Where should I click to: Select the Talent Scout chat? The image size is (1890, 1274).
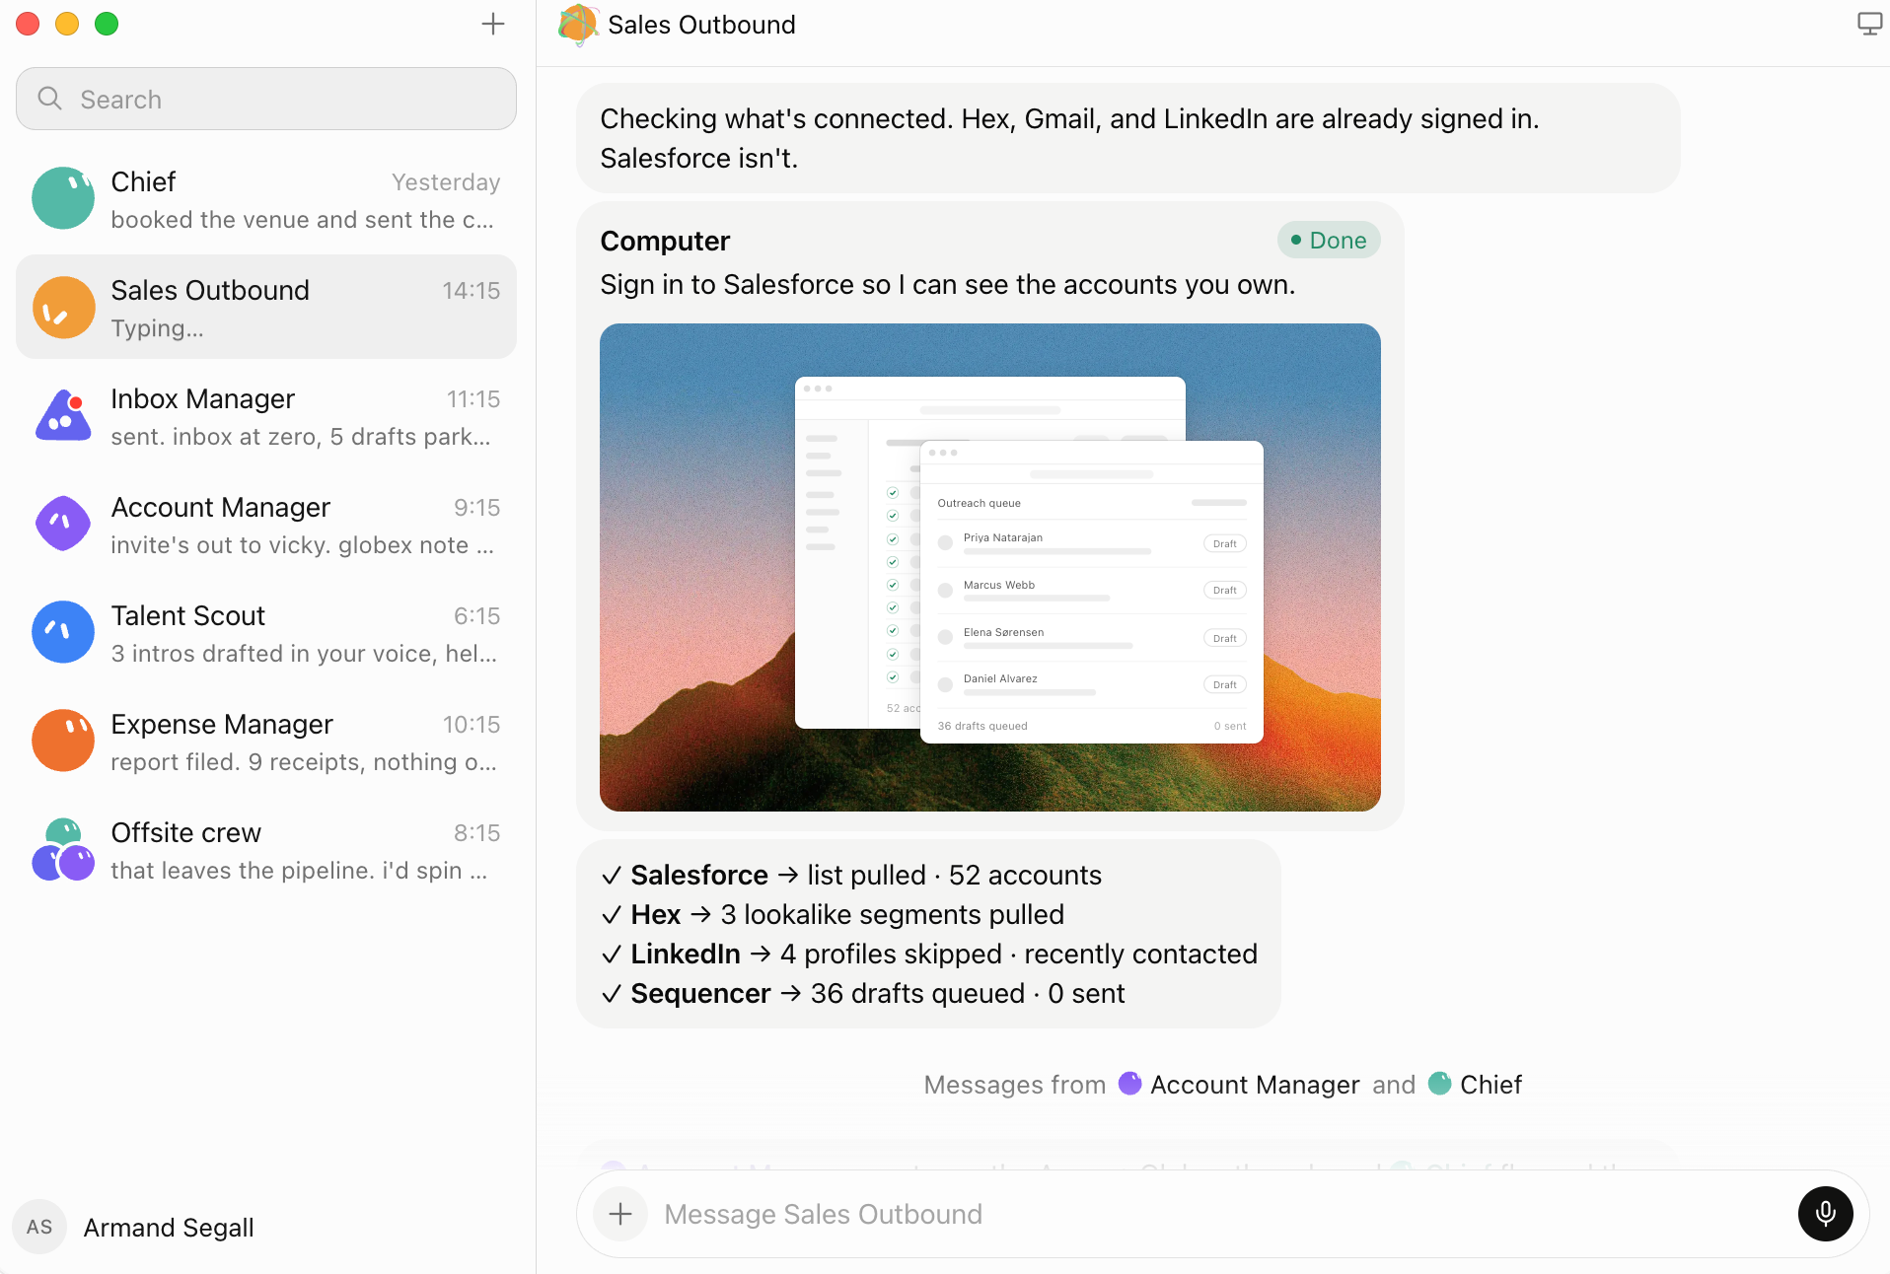click(266, 633)
